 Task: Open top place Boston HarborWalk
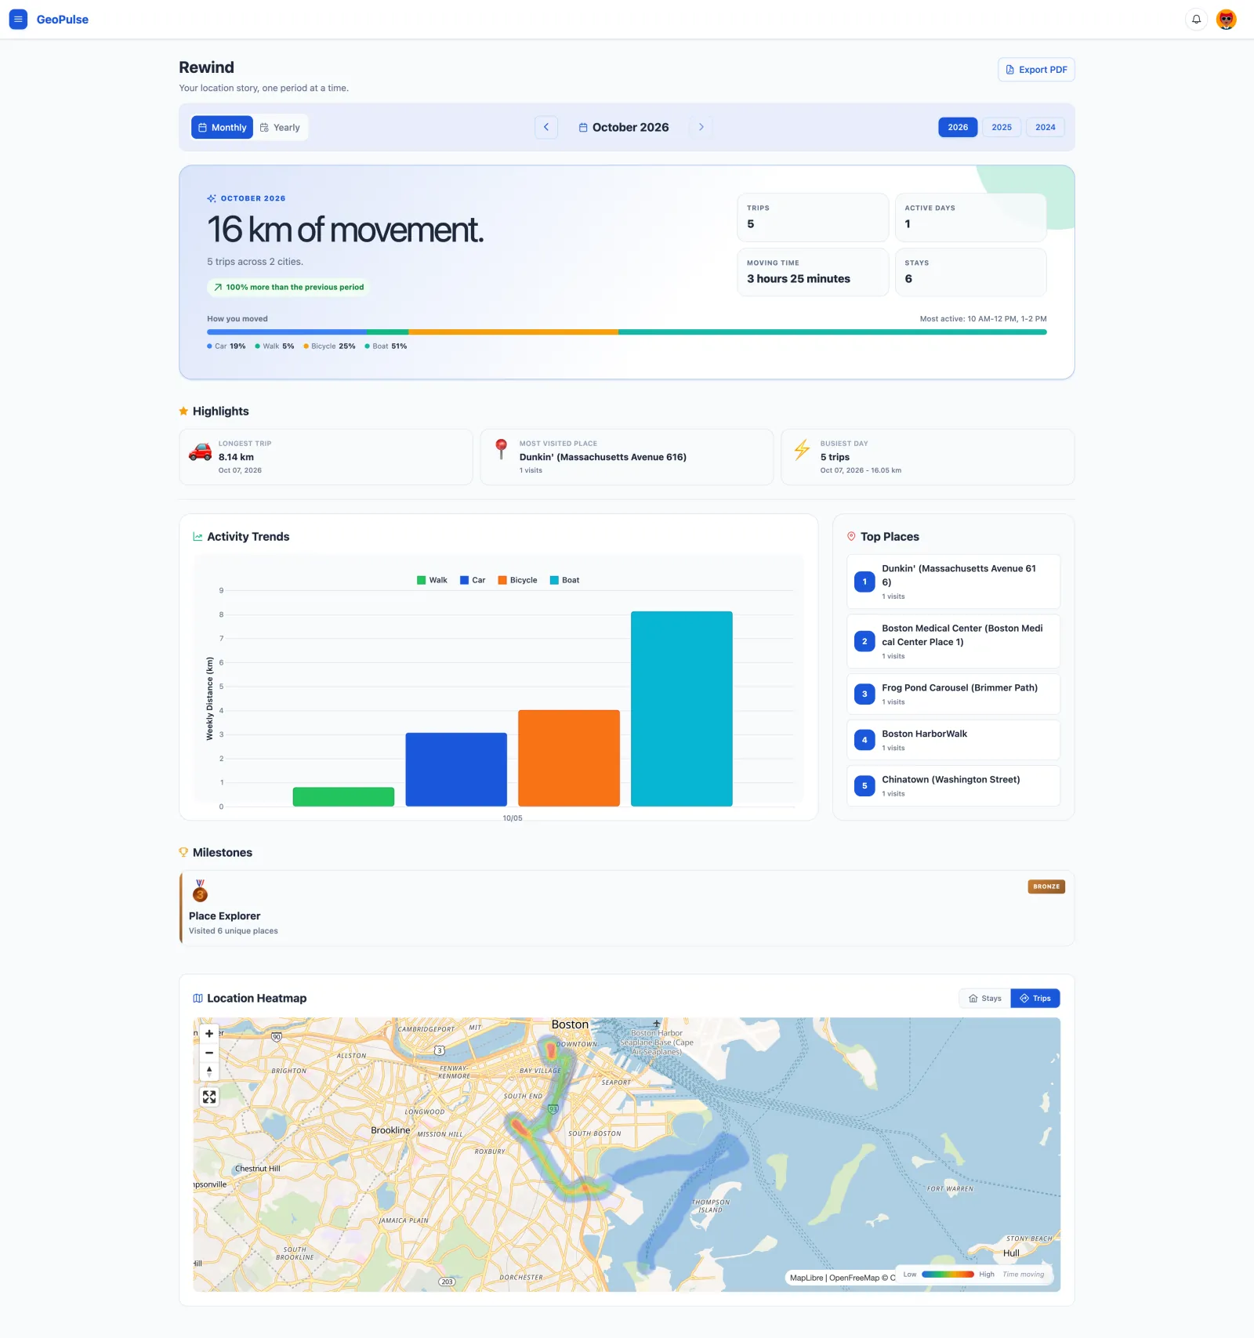click(x=953, y=740)
